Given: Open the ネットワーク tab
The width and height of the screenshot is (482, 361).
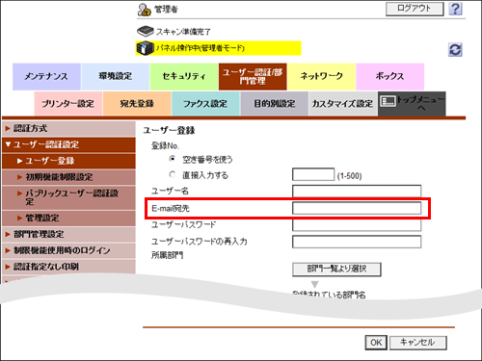Looking at the screenshot, I should coord(321,76).
